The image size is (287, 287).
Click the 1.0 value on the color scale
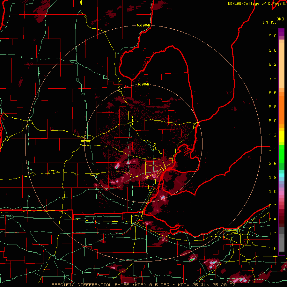click(x=273, y=192)
